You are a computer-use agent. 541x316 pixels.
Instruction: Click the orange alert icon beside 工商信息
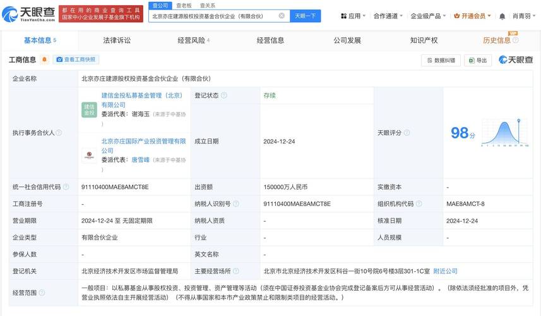tap(44, 59)
